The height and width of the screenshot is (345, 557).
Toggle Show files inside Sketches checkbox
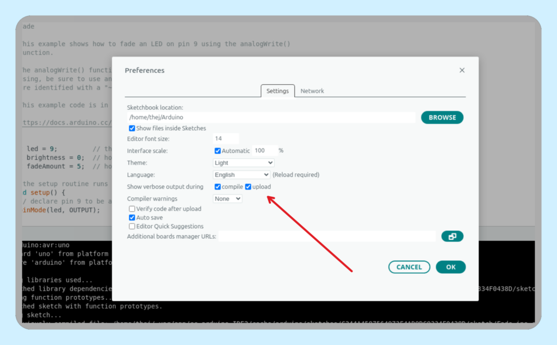pyautogui.click(x=132, y=128)
